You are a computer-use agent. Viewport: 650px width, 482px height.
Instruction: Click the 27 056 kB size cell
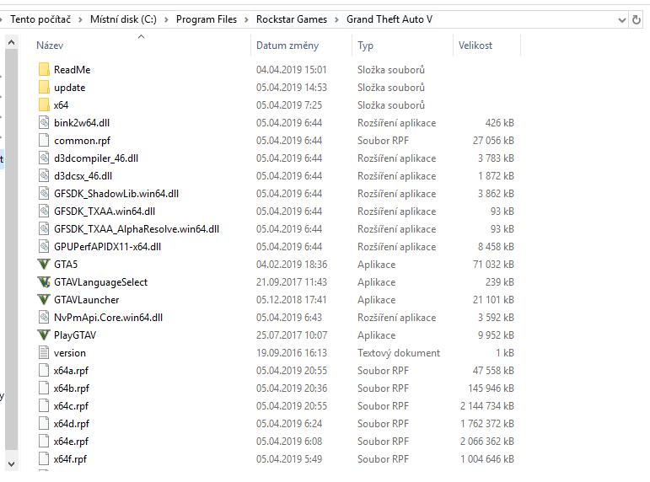tap(493, 141)
